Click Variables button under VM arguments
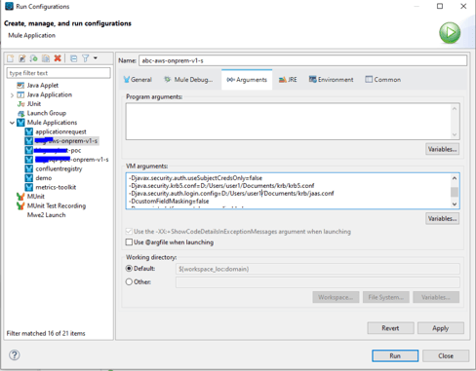This screenshot has height=371, width=476. [442, 218]
